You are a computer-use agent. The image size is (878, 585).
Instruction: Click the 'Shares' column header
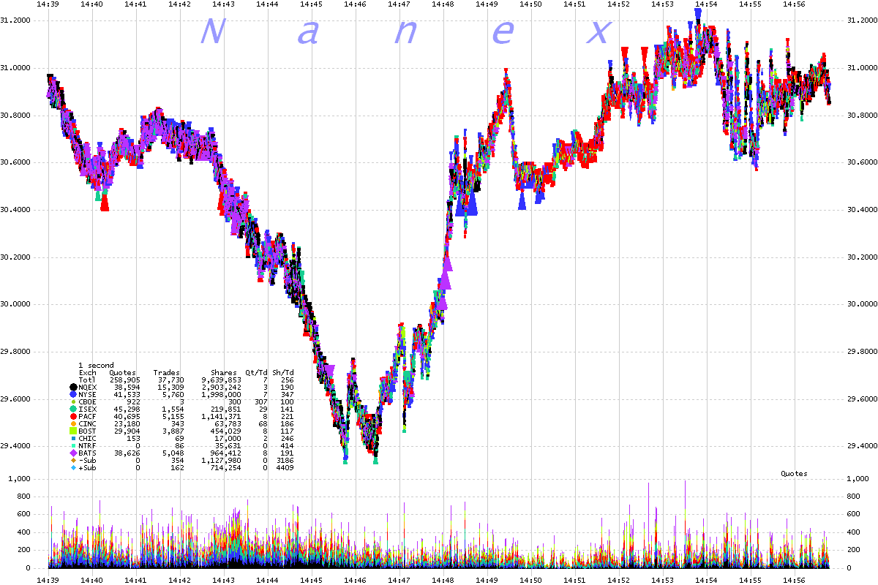coord(224,373)
